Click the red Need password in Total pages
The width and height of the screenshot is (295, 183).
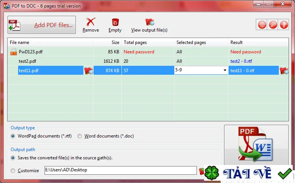[x=139, y=52]
